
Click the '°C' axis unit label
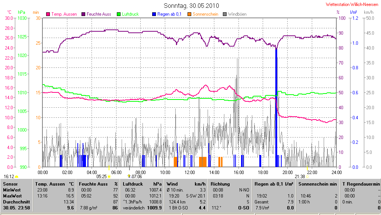pyautogui.click(x=9, y=12)
